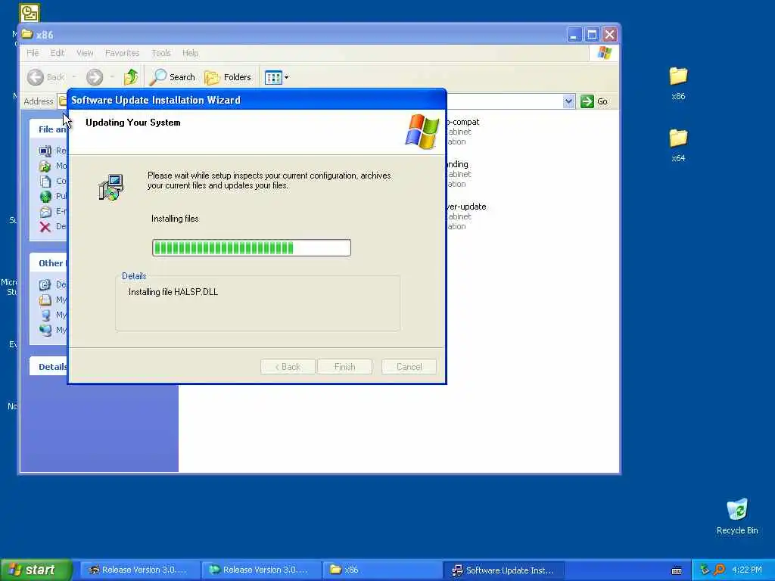Click the My Documents icon under Other Places
The width and height of the screenshot is (775, 581).
point(45,300)
